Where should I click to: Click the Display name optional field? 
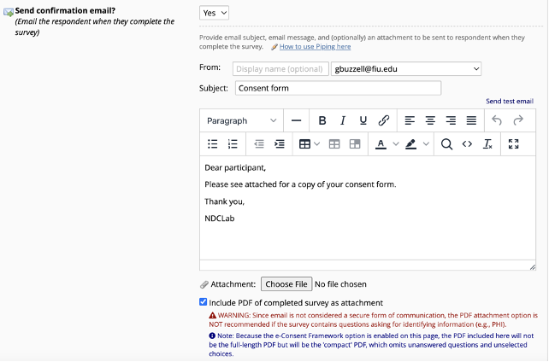coord(280,69)
